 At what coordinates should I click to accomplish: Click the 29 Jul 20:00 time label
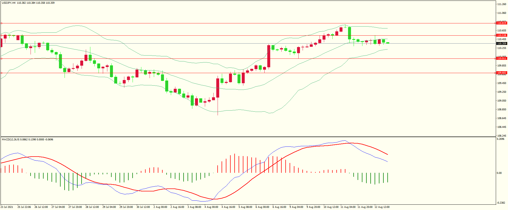point(126,207)
